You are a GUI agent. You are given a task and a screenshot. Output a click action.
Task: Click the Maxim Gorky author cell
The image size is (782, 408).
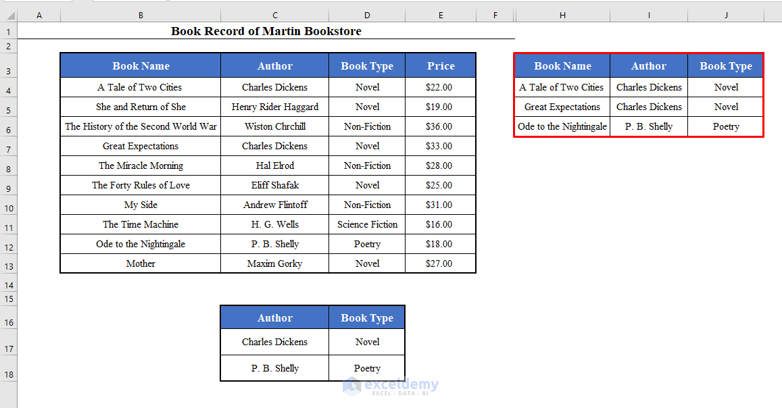(x=274, y=263)
